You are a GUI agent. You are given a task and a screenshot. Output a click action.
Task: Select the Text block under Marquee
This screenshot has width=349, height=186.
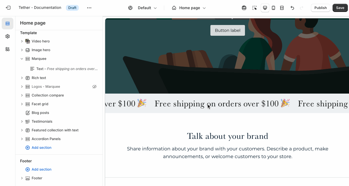click(x=64, y=69)
